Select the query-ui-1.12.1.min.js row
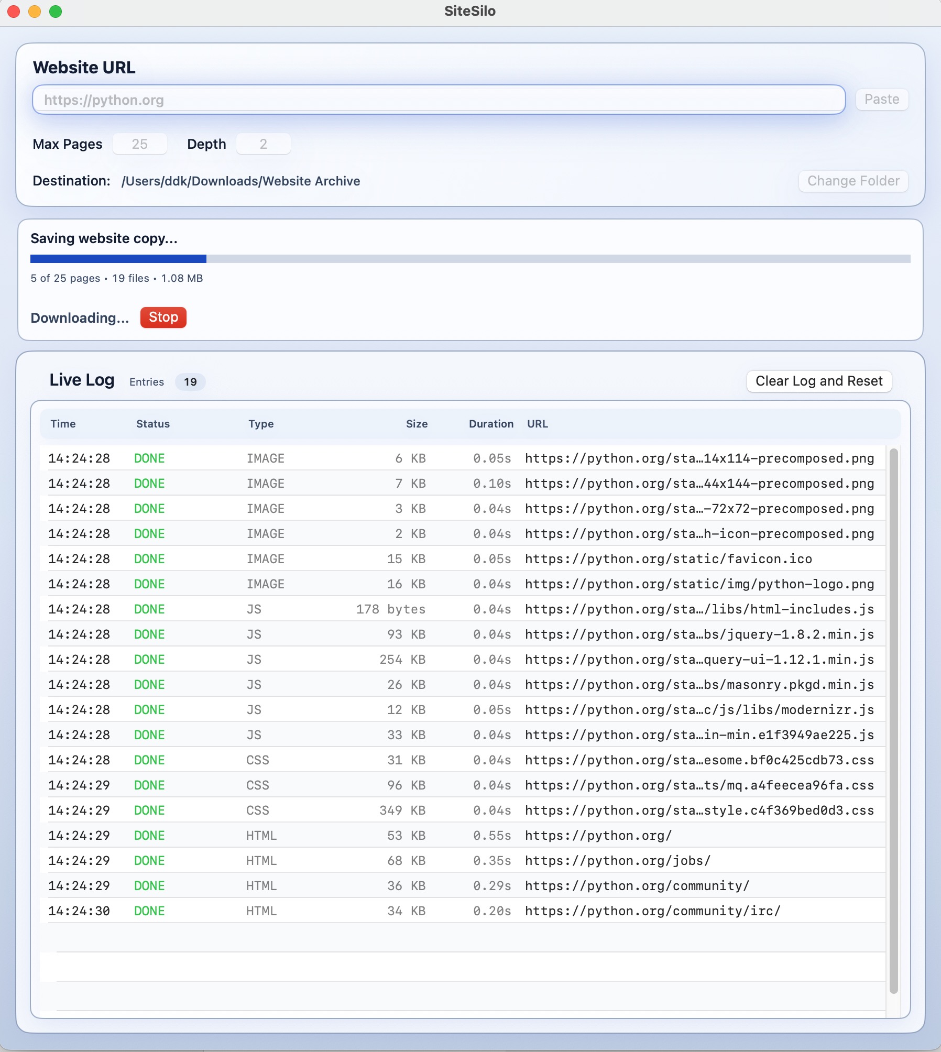Viewport: 941px width, 1052px height. [463, 660]
